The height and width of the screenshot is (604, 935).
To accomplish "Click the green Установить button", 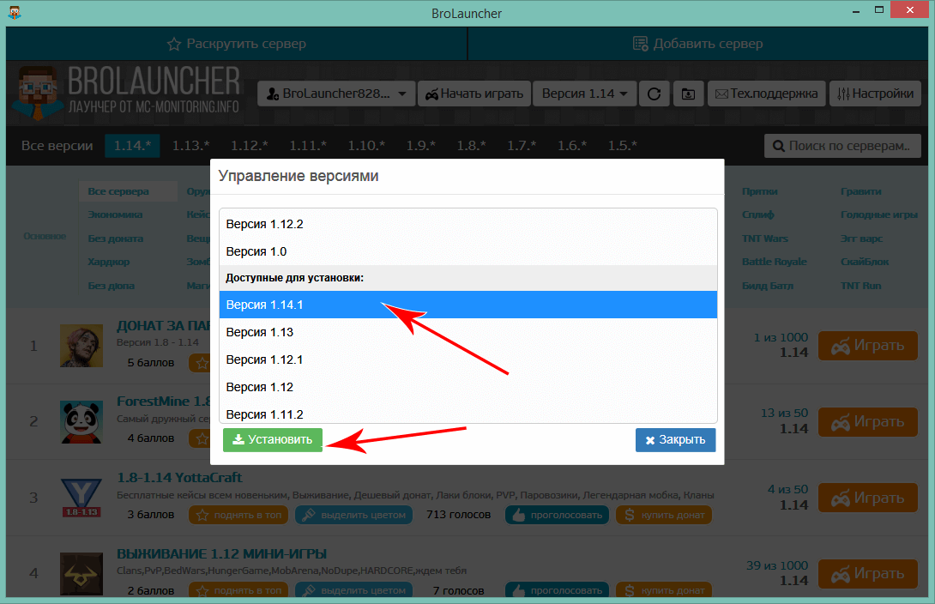I will coord(273,440).
